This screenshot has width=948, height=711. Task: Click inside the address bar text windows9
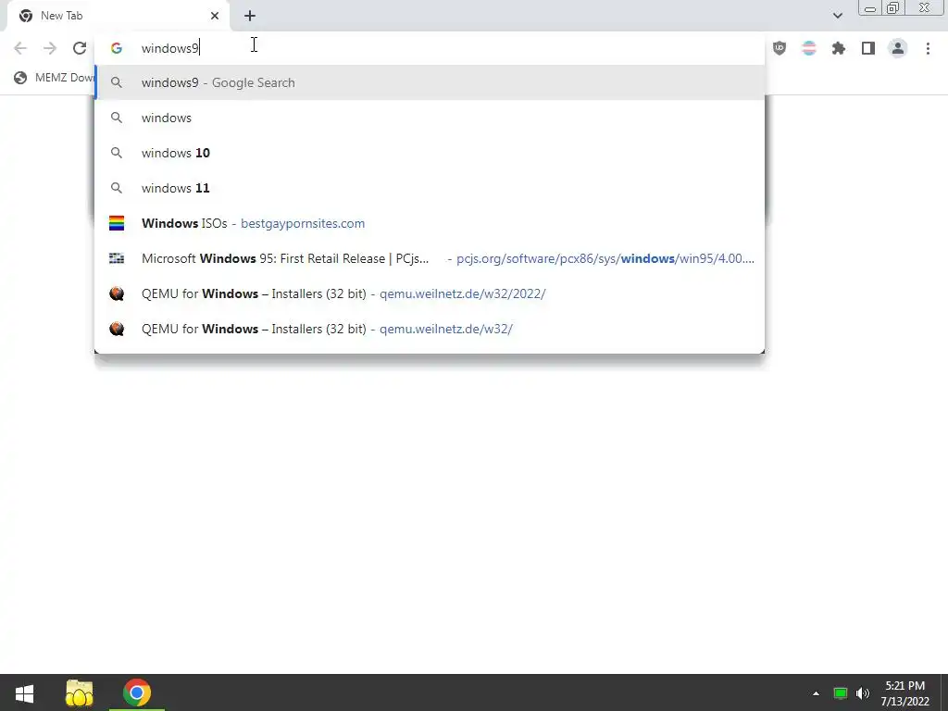170,48
